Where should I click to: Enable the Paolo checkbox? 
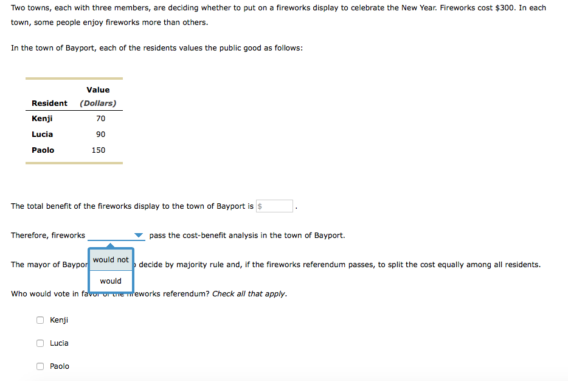40,366
